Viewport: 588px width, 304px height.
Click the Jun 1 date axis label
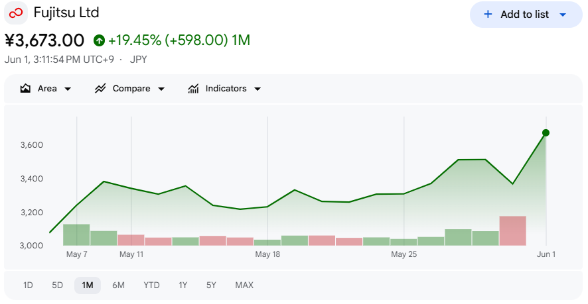(x=546, y=254)
